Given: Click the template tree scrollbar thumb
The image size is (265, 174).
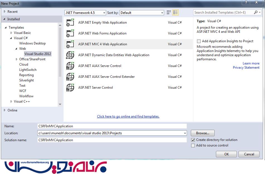Looking at the screenshot, I should (60, 52).
